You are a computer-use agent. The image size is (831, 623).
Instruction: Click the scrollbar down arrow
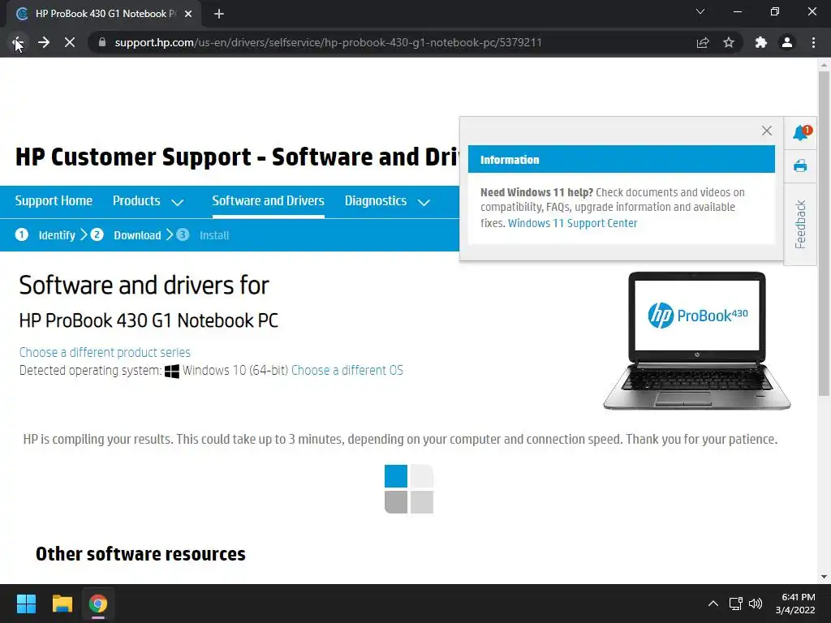pyautogui.click(x=824, y=577)
